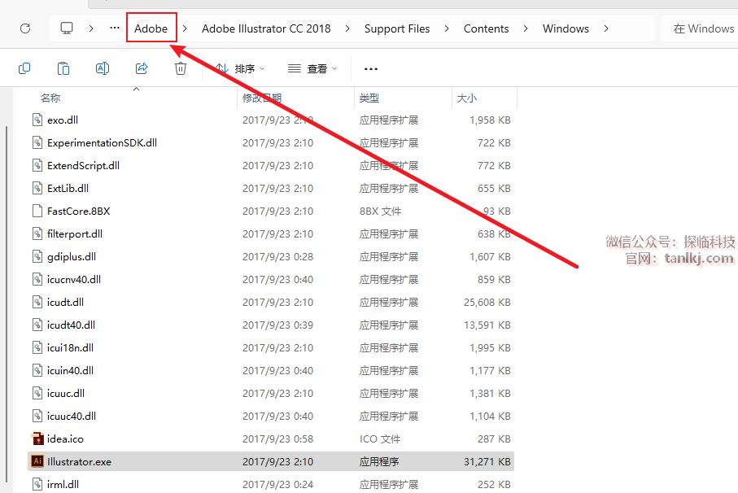Click the Windows breadcrumb segment
The image size is (738, 493).
tap(566, 28)
